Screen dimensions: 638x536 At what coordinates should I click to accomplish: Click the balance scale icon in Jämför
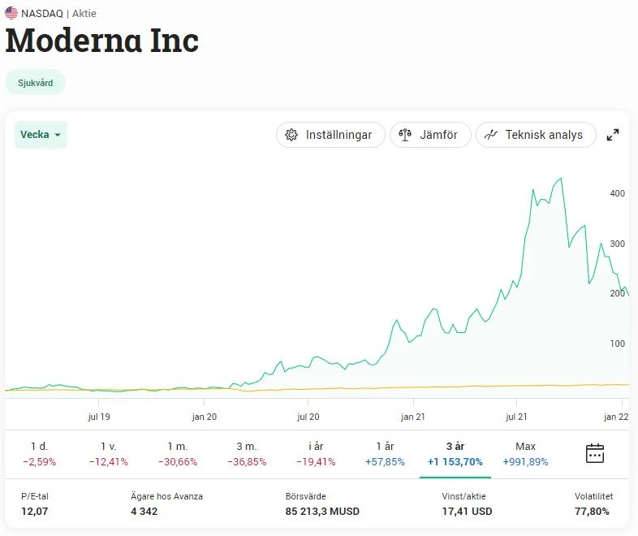click(405, 135)
